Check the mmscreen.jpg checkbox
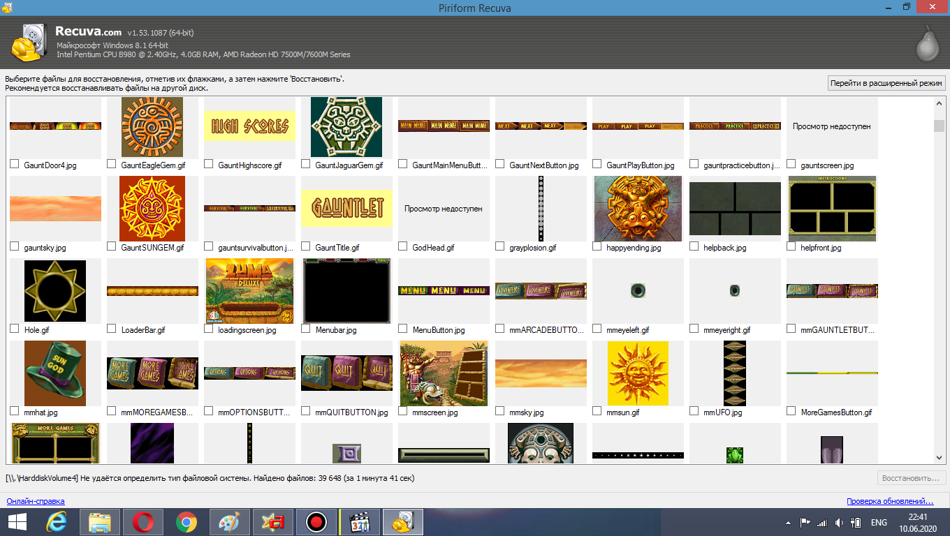 [x=403, y=411]
